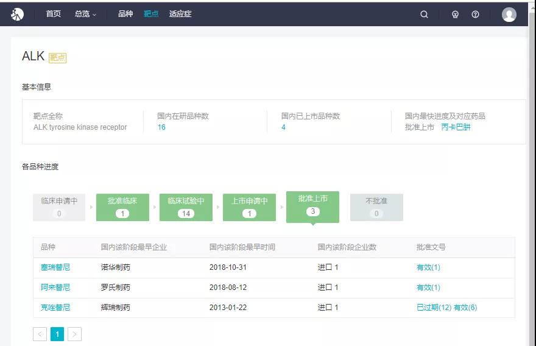Open the 适应症 nav item
Viewport: 536px width, 346px height.
click(x=180, y=13)
